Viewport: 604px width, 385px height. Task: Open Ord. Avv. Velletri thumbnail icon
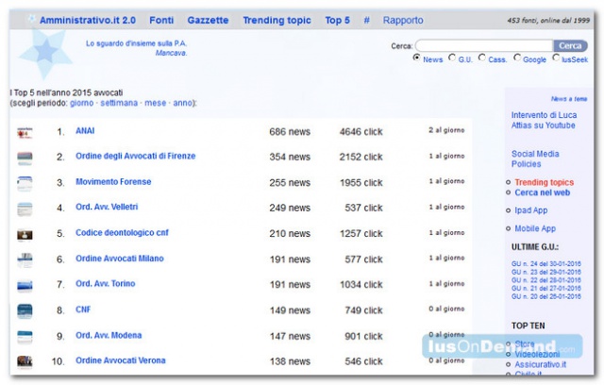pos(25,209)
